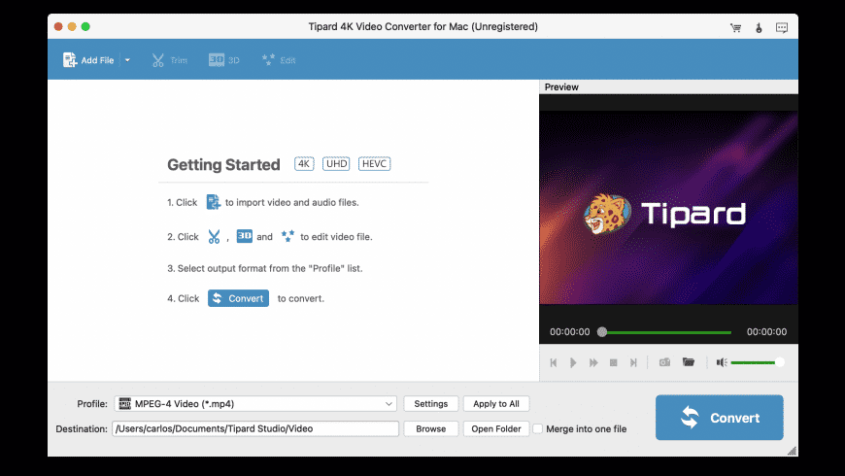Click Browse to choose destination

(430, 428)
